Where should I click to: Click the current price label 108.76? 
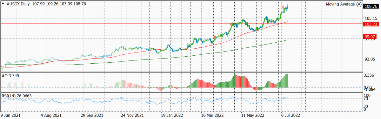(371, 6)
